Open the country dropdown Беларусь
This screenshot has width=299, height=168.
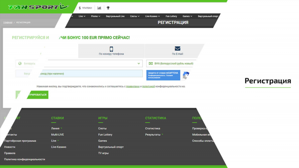pyautogui.click(x=79, y=63)
